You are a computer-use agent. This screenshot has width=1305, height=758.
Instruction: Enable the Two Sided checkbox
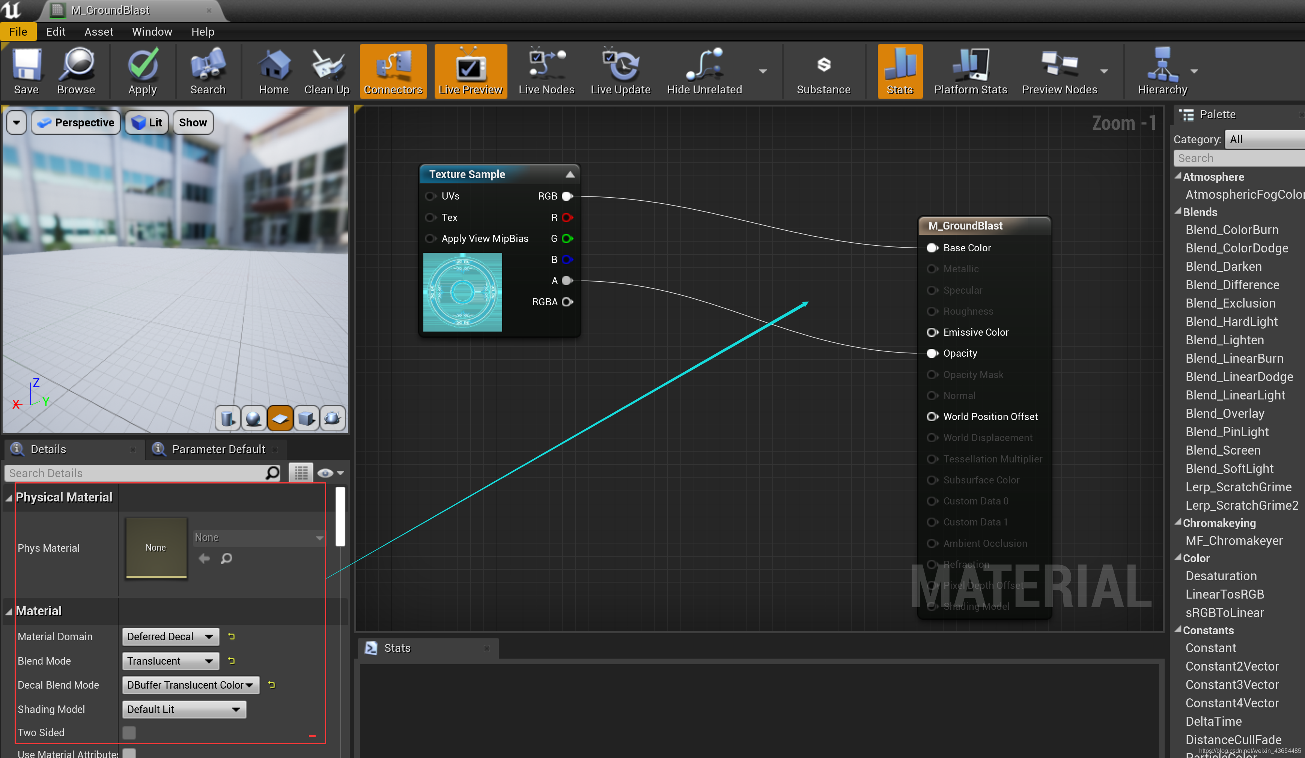coord(129,732)
